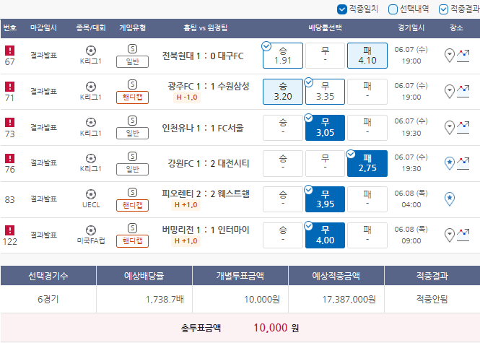Select 무 3.05 odds for 인천유나 match
The image size is (480, 343).
pos(325,128)
